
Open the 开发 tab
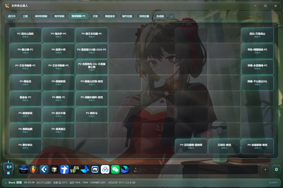pyautogui.click(x=95, y=16)
